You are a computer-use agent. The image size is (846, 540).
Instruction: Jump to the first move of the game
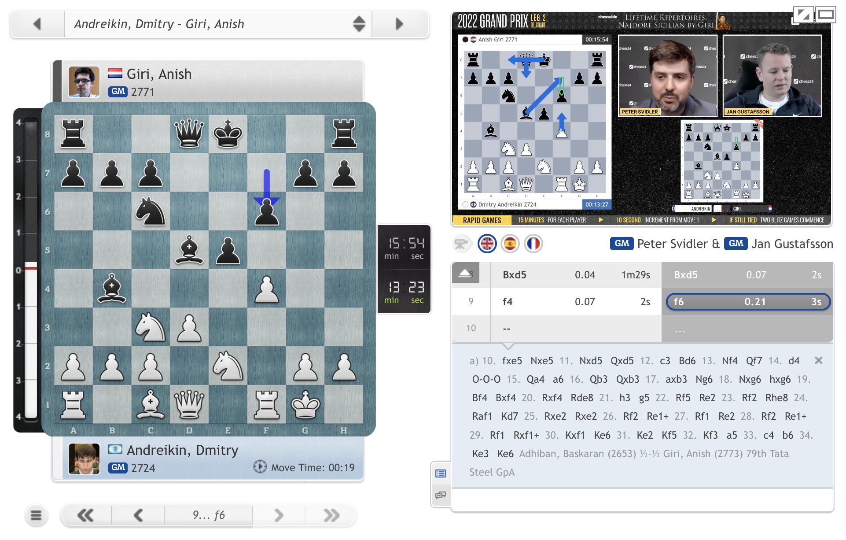tap(85, 515)
